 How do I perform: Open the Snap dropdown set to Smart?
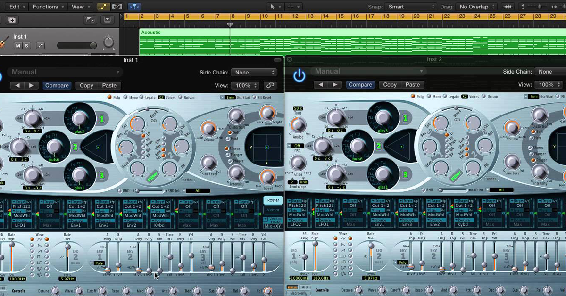(x=411, y=7)
